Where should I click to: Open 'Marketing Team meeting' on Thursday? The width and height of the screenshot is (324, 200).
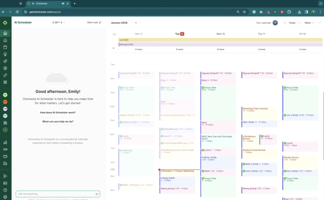[x=259, y=113]
